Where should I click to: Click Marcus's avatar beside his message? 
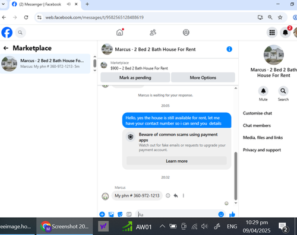[x=105, y=196]
